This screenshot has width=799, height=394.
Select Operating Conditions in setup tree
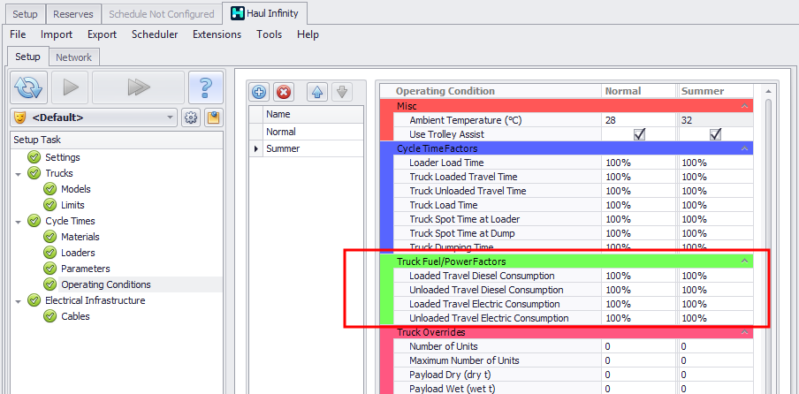coord(106,284)
